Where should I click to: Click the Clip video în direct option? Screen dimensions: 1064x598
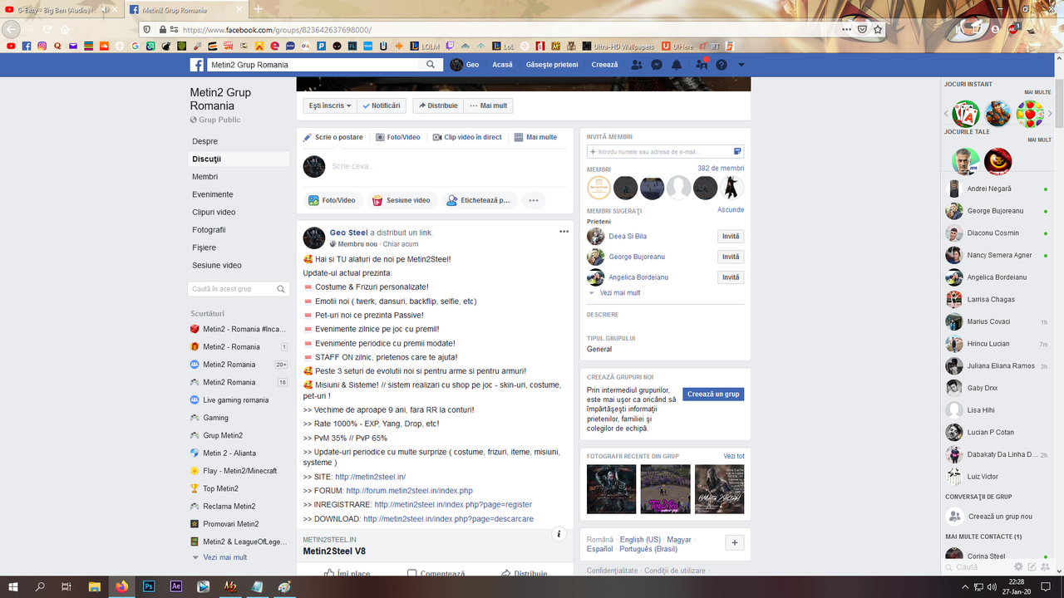click(x=467, y=137)
